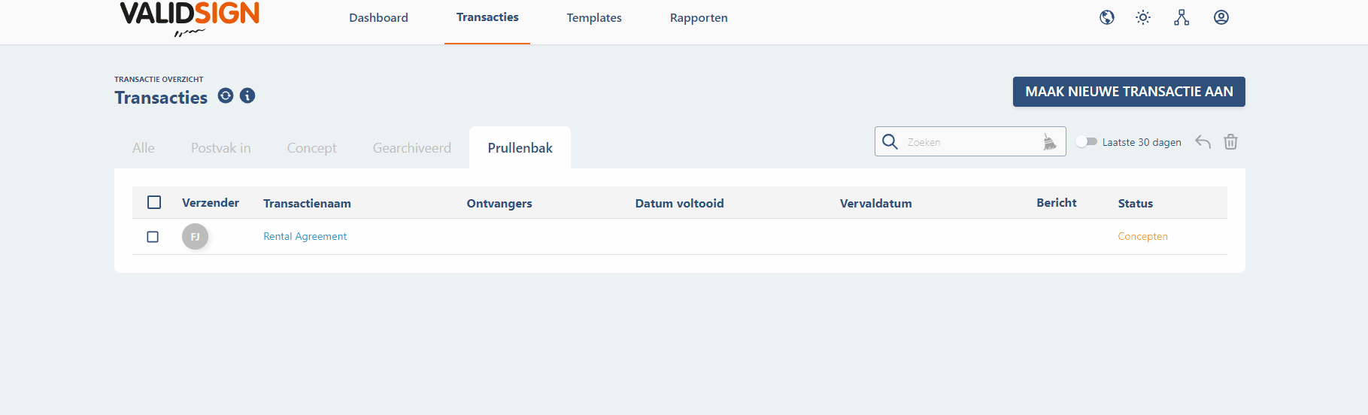Clear search with the broom icon
The width and height of the screenshot is (1368, 415).
1049,141
